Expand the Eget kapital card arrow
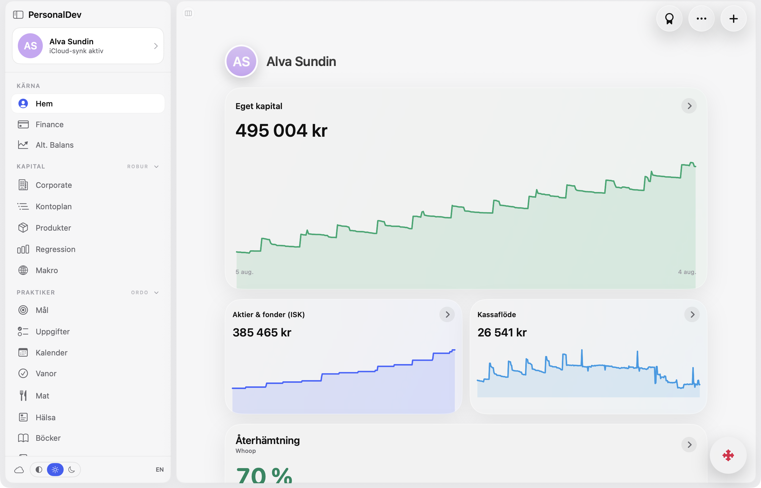Screen dimensions: 761x488 (x=689, y=106)
